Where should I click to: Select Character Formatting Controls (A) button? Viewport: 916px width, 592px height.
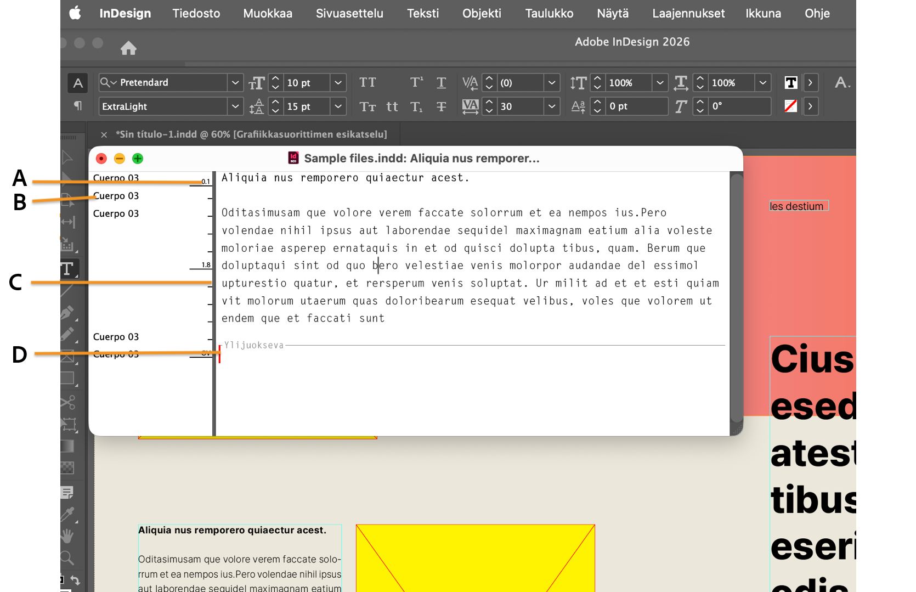(x=78, y=83)
